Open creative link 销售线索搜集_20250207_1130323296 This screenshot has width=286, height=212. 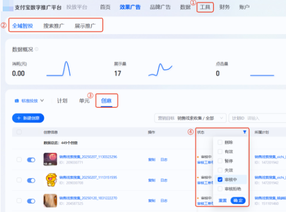click(x=88, y=156)
